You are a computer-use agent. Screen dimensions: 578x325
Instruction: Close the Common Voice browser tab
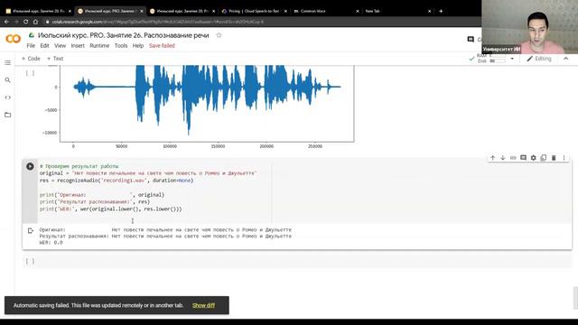click(358, 11)
